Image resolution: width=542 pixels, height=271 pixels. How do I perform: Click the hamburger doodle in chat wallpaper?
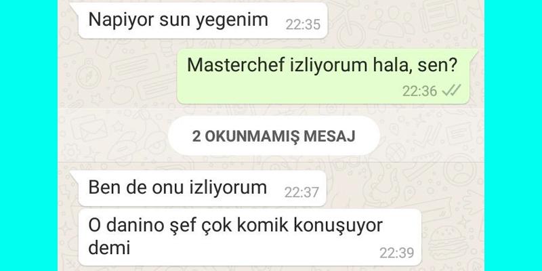pyautogui.click(x=447, y=243)
